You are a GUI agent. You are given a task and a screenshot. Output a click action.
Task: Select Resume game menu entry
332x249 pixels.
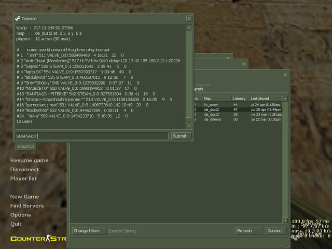[x=29, y=160]
